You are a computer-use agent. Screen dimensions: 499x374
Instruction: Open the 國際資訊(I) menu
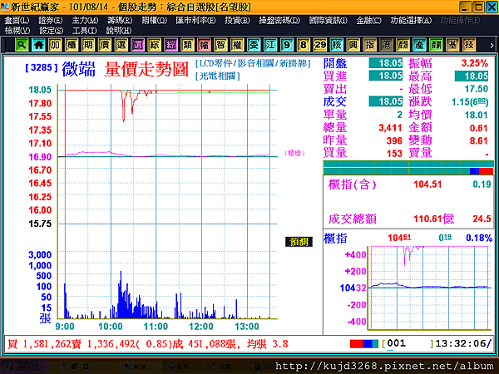tap(329, 21)
